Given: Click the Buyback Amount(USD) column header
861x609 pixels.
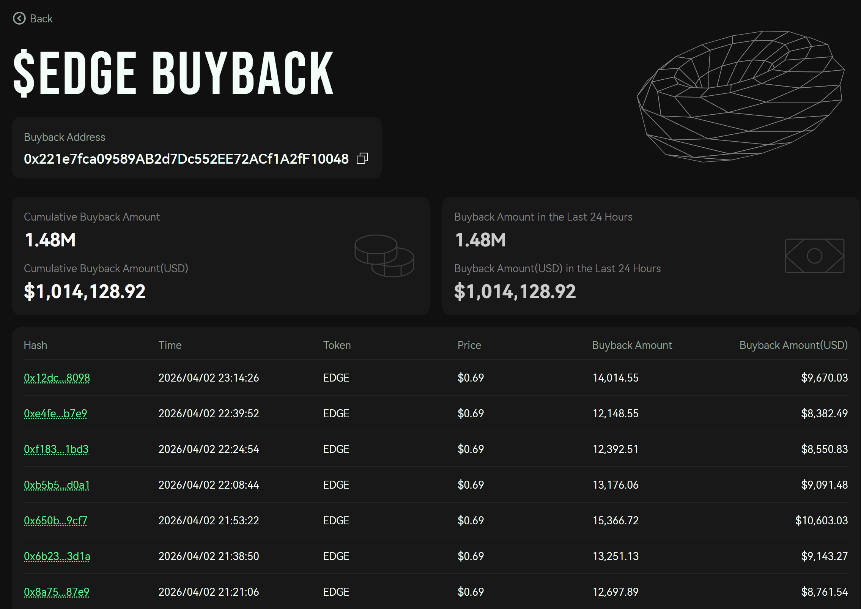Looking at the screenshot, I should click(793, 345).
